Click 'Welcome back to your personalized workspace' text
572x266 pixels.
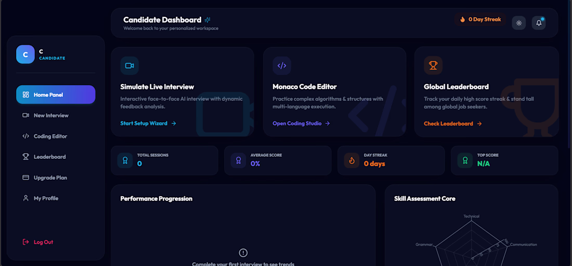pos(171,28)
